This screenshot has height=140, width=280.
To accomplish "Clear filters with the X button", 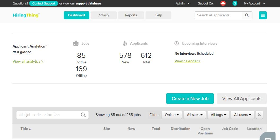I will pyautogui.click(x=259, y=115).
